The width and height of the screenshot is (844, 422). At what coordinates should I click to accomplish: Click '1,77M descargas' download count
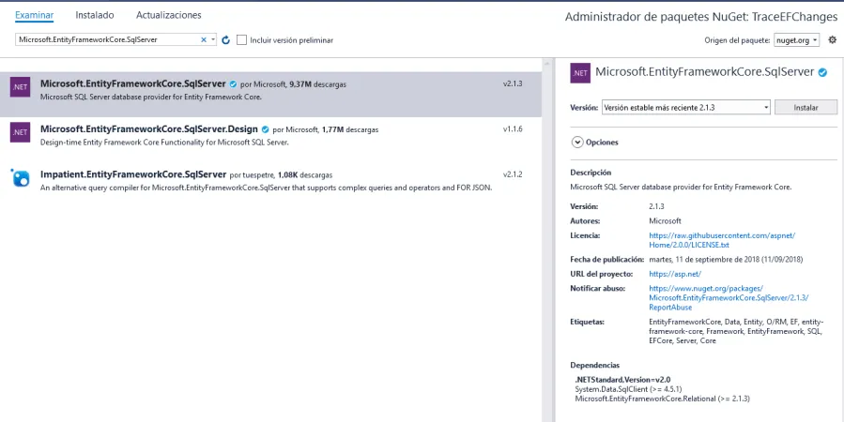pyautogui.click(x=350, y=129)
